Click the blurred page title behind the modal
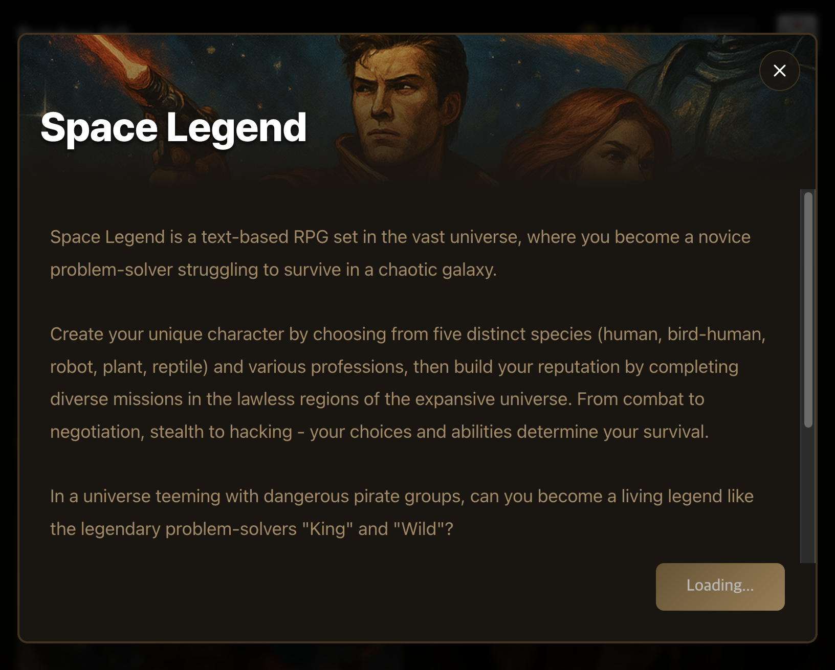 pyautogui.click(x=74, y=29)
